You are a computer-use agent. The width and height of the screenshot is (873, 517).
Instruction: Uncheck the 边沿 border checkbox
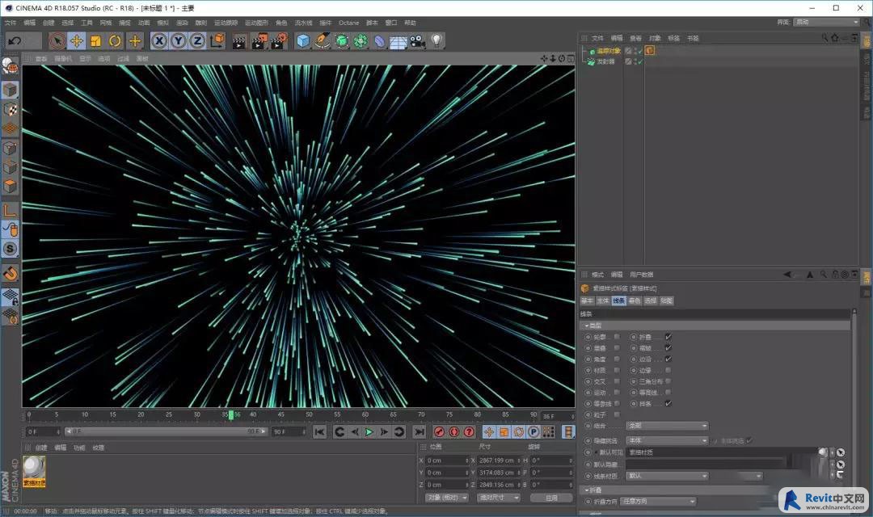[x=668, y=359]
